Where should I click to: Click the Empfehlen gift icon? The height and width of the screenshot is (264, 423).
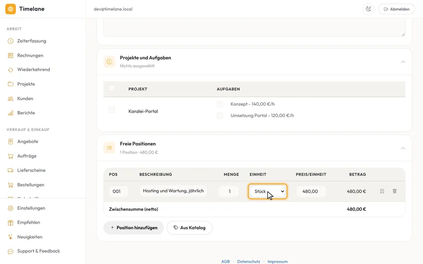(x=11, y=223)
